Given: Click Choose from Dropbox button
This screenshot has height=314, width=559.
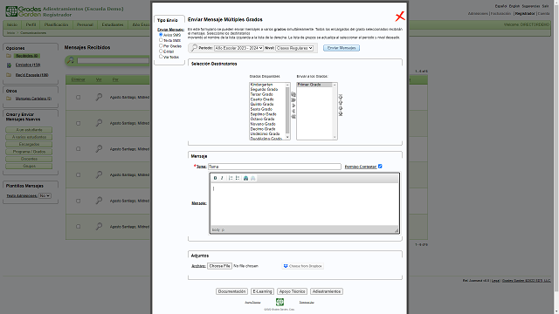Looking at the screenshot, I should 303,266.
